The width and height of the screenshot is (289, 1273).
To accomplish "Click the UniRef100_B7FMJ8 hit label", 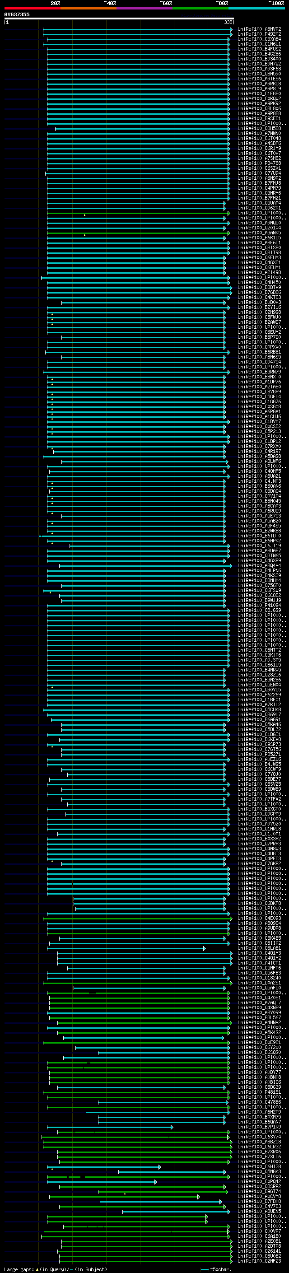I will coord(259,183).
